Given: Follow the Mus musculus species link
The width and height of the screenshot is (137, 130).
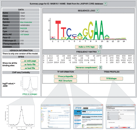Looking at the screenshot, I should click(x=26, y=22).
